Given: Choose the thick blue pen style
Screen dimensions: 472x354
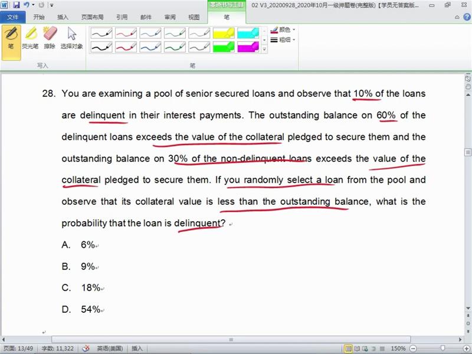Looking at the screenshot, I should (150, 47).
